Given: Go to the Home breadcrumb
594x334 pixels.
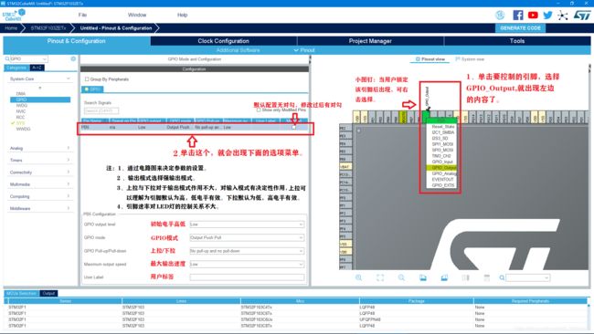Looking at the screenshot, I should tap(11, 28).
